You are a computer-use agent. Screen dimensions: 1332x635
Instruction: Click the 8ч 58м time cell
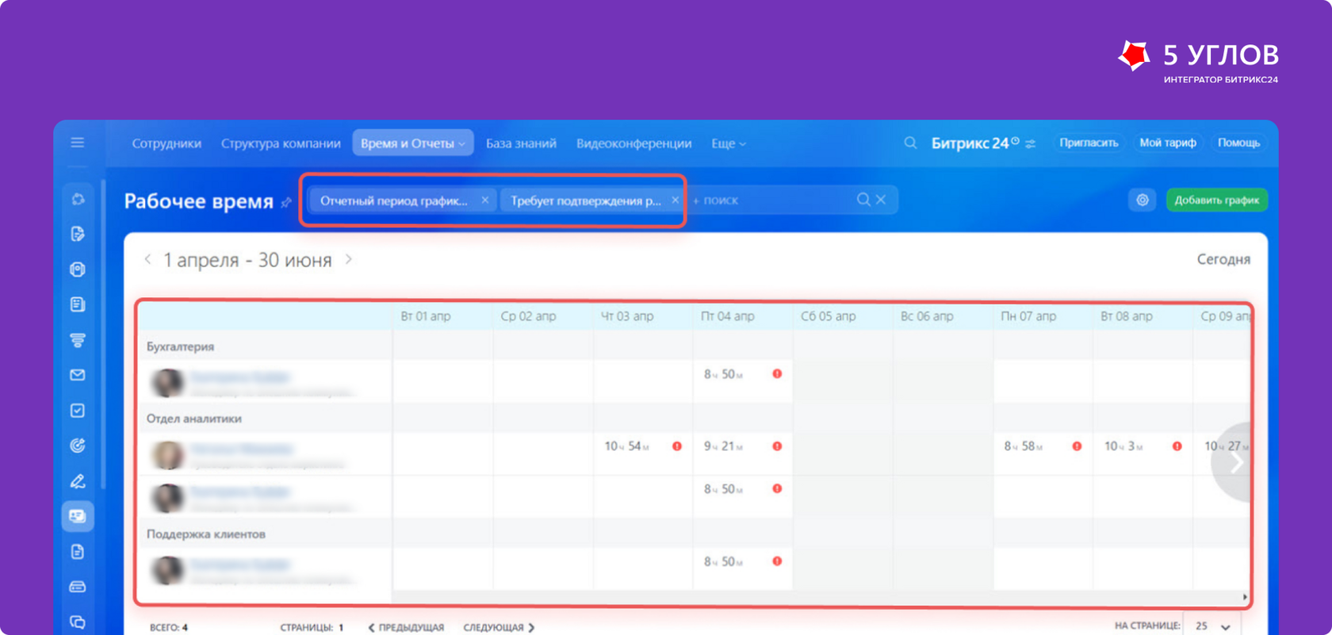point(1023,446)
